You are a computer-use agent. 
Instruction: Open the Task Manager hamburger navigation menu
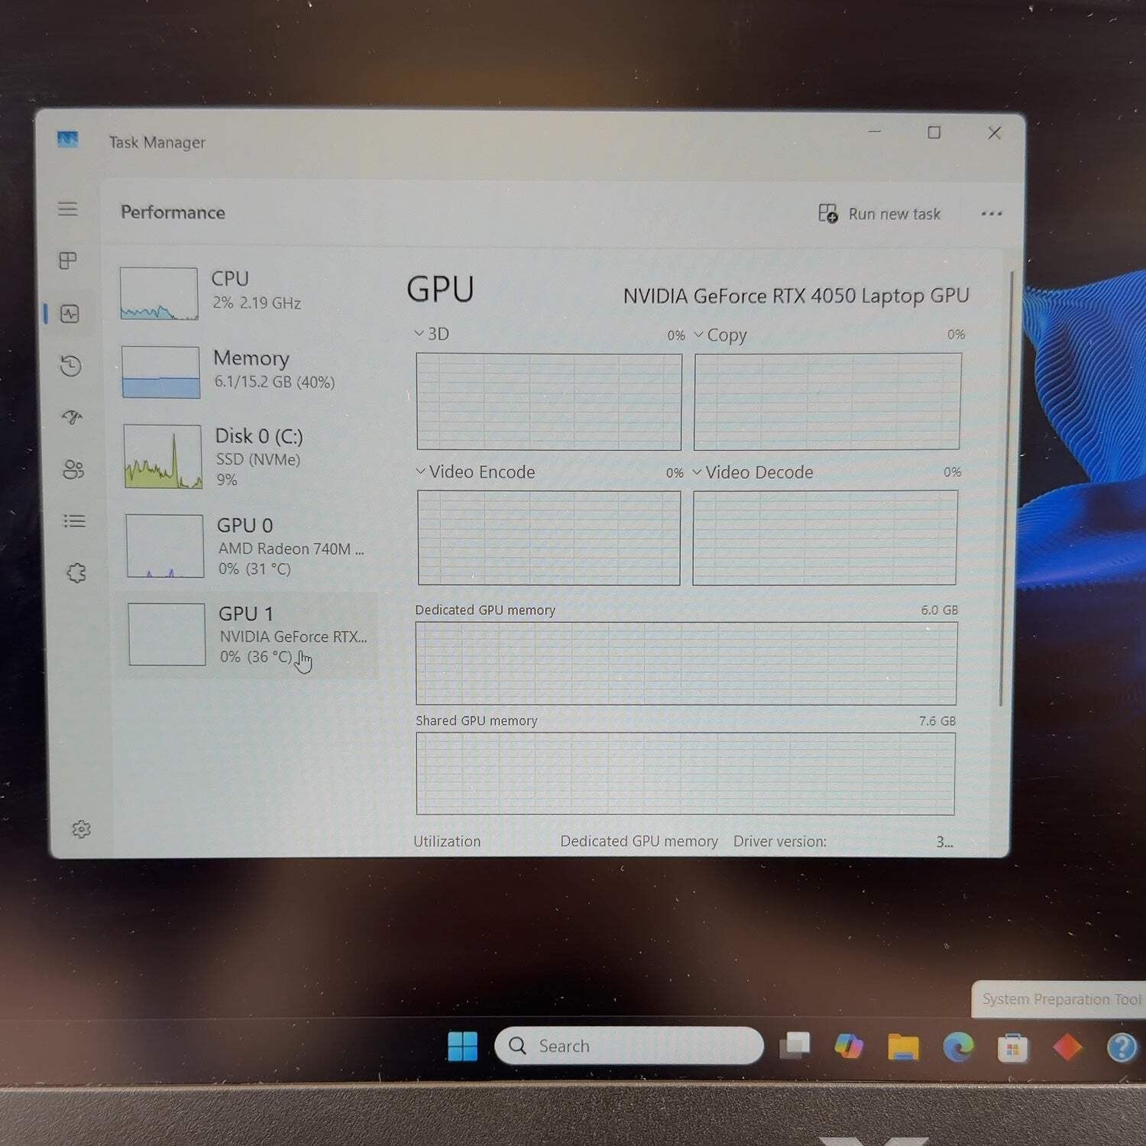point(68,209)
